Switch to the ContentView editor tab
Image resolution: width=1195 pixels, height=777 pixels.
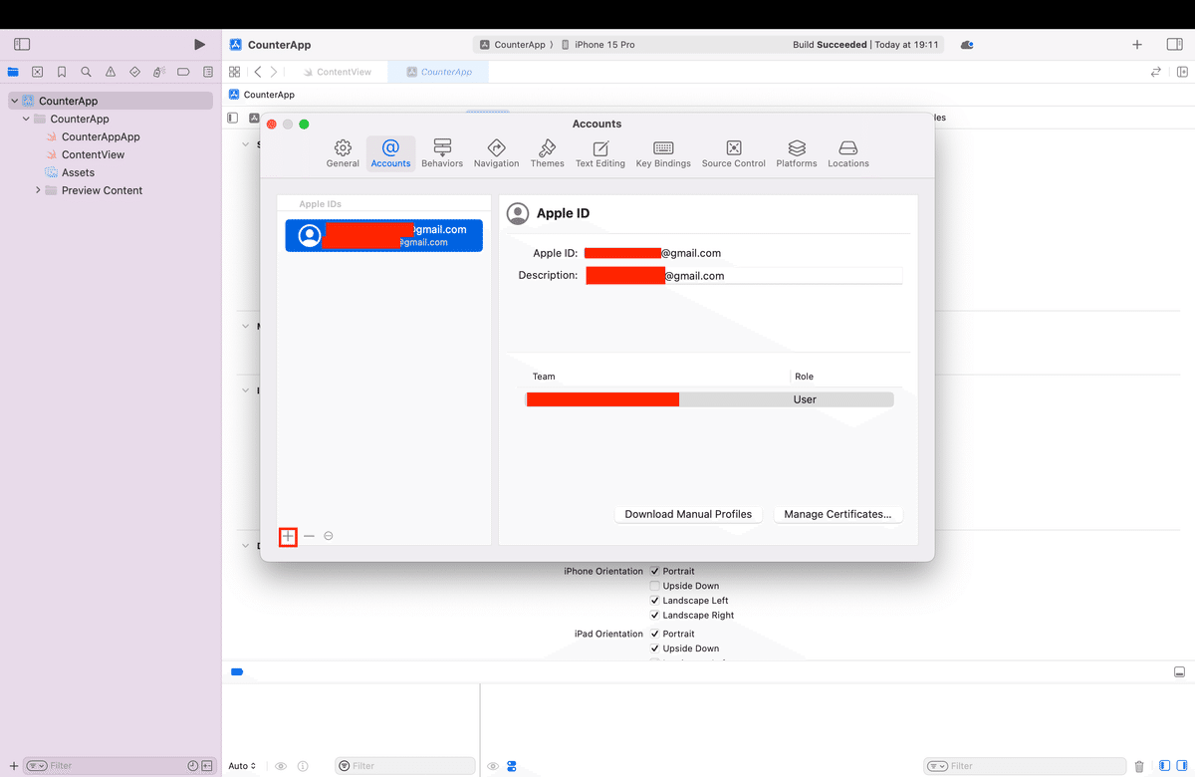click(x=336, y=72)
